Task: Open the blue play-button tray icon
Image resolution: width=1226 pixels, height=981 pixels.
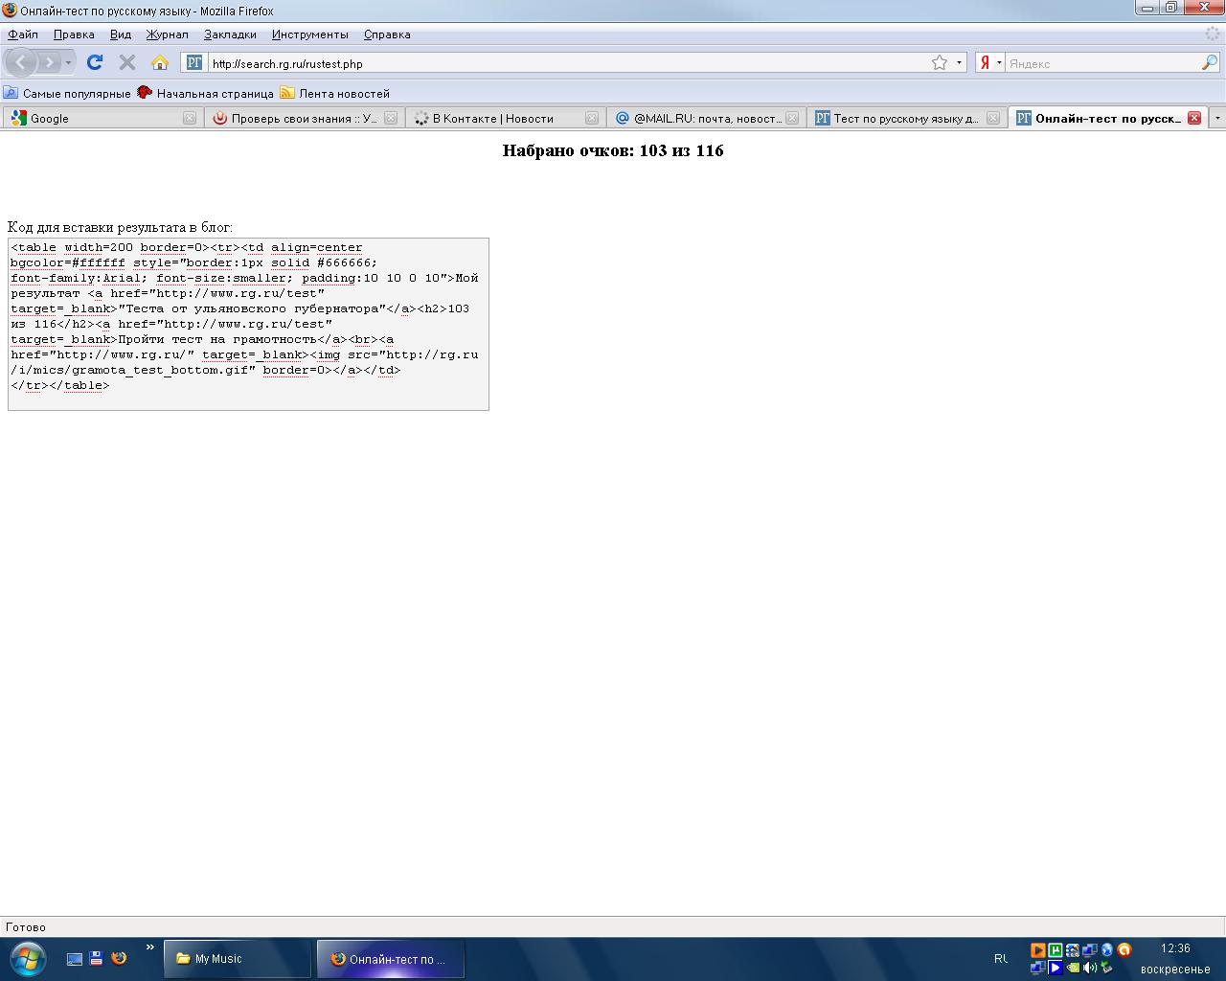Action: (1056, 968)
